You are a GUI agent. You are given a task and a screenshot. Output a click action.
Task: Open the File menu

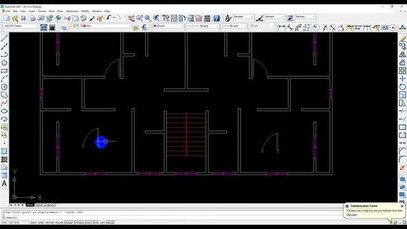click(8, 11)
